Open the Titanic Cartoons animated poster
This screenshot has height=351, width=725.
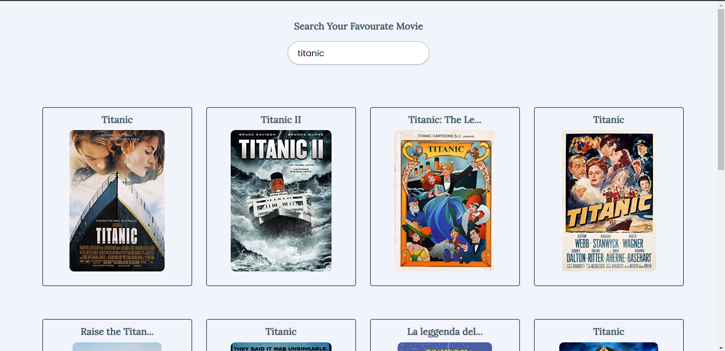coord(445,201)
